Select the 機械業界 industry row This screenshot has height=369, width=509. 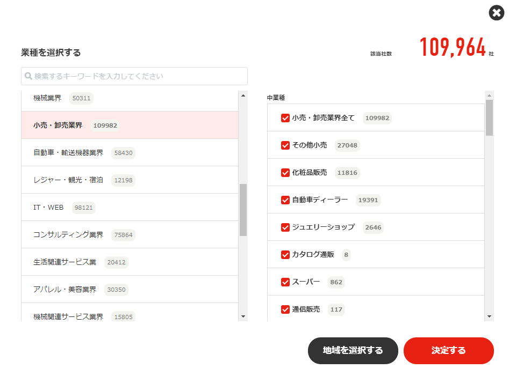[x=130, y=101]
